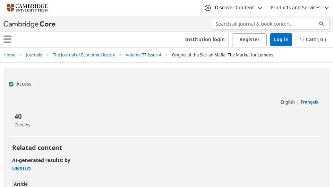Select the English language option
This screenshot has height=187, width=333.
(x=288, y=102)
